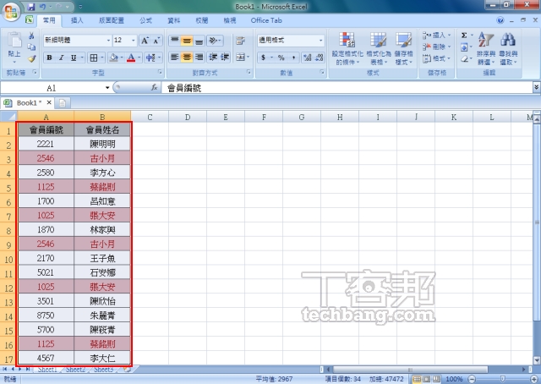Close the Book1 document tab
Image resolution: width=541 pixels, height=384 pixels.
49,102
